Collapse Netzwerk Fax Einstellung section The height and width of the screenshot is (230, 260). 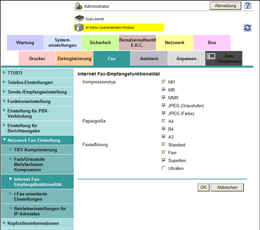point(37,140)
